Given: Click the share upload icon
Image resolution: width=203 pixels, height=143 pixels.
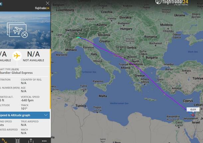Looking at the screenshot, I should click(31, 140).
